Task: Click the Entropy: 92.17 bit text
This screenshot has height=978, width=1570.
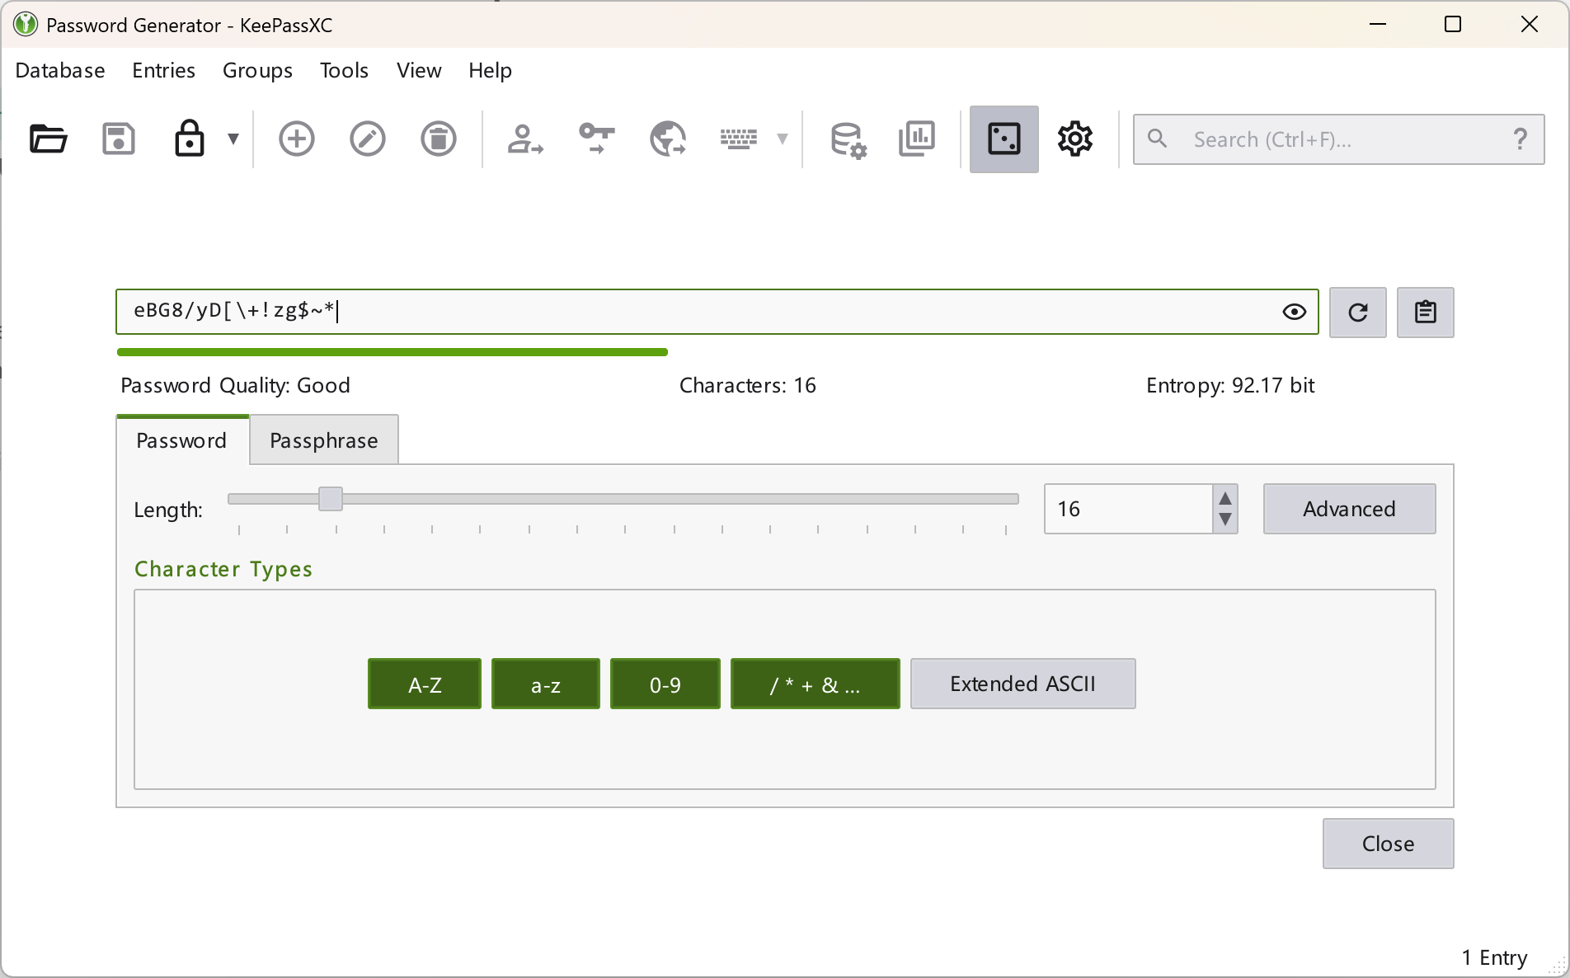Action: (x=1230, y=385)
